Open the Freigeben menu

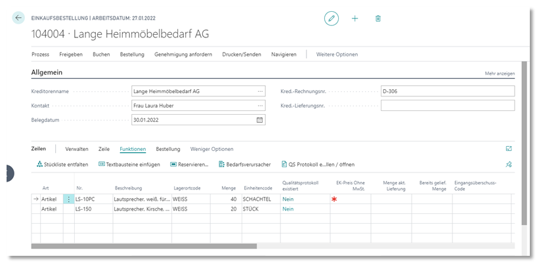point(71,54)
